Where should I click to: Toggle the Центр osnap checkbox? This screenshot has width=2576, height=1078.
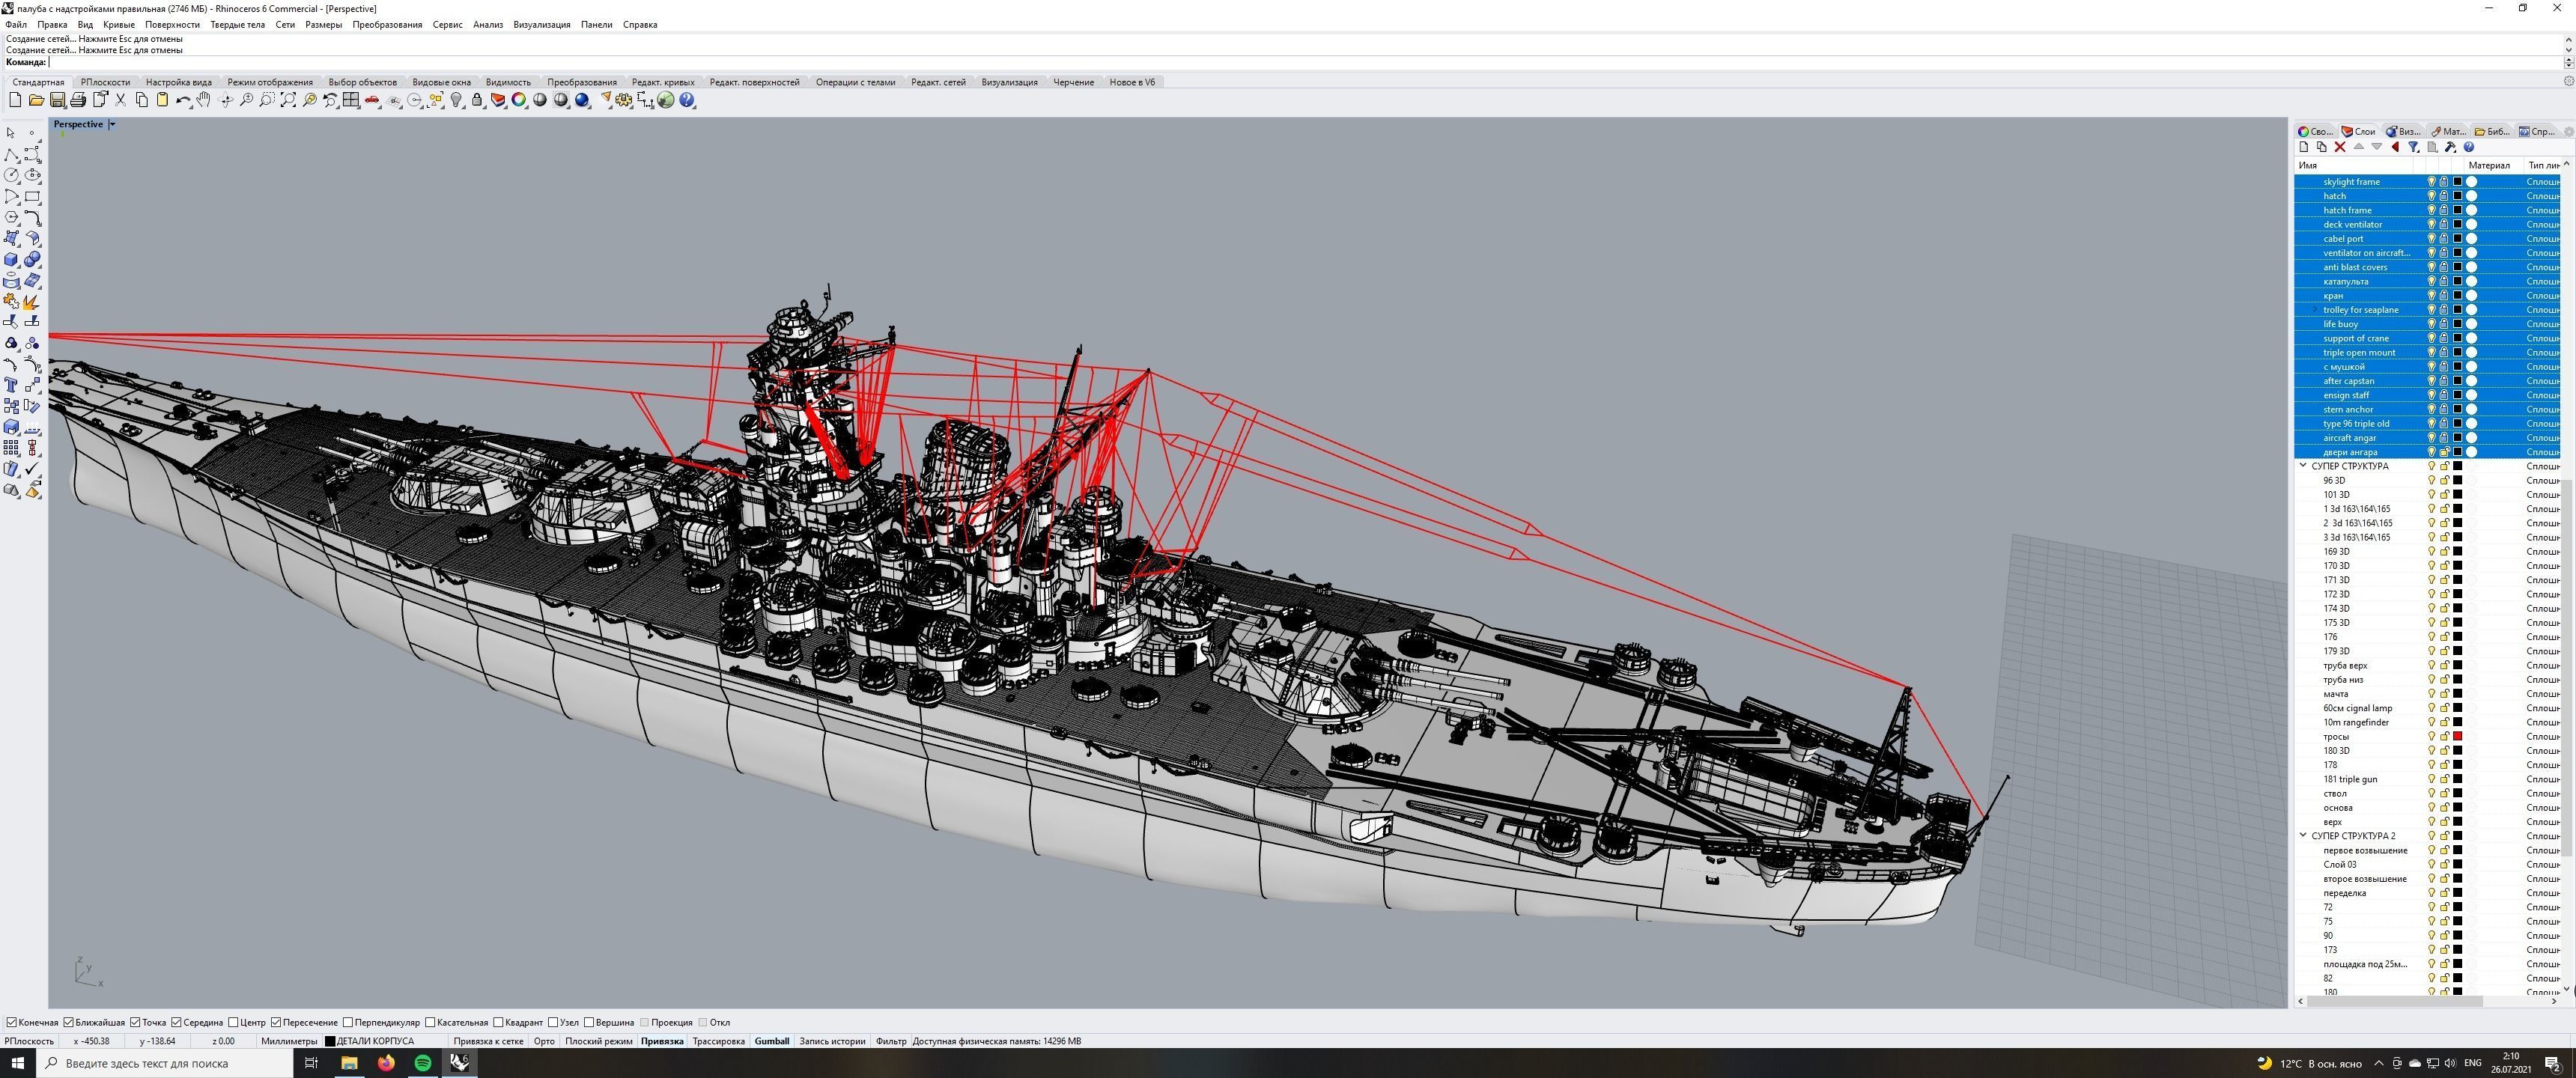[233, 1022]
